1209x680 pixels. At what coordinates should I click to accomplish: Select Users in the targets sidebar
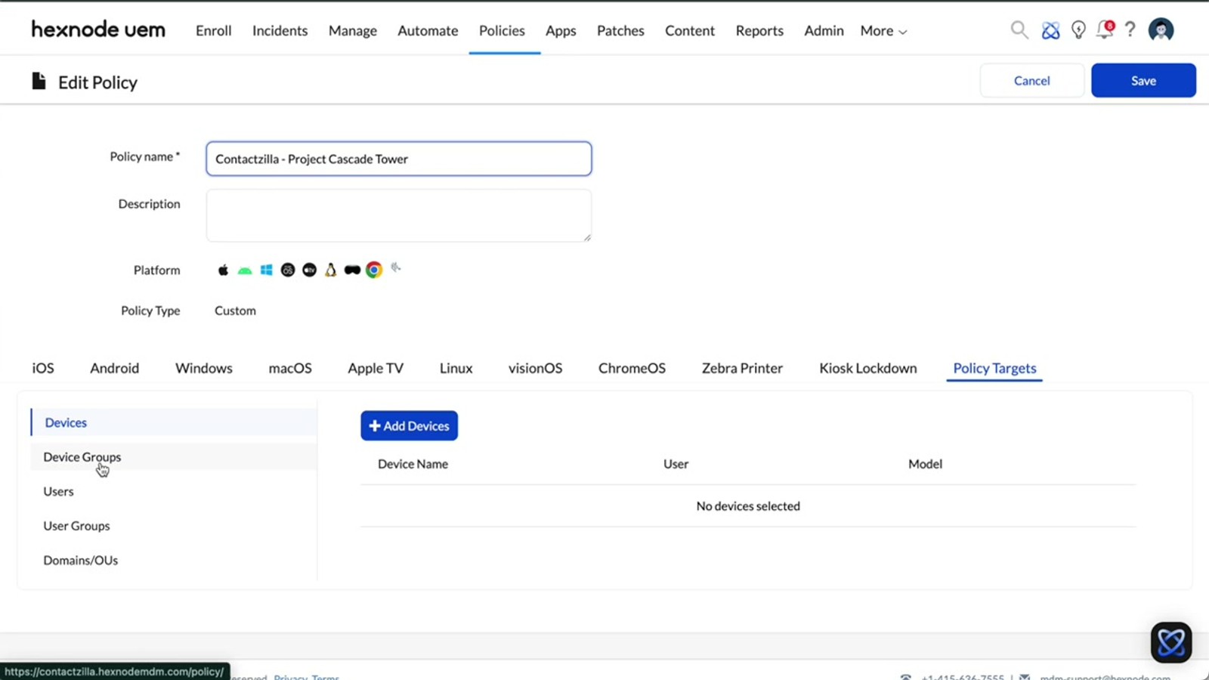point(174,491)
